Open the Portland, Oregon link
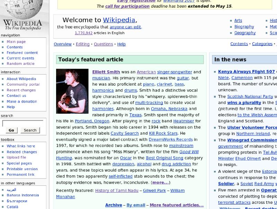This screenshot has height=209, width=277. coord(92,121)
